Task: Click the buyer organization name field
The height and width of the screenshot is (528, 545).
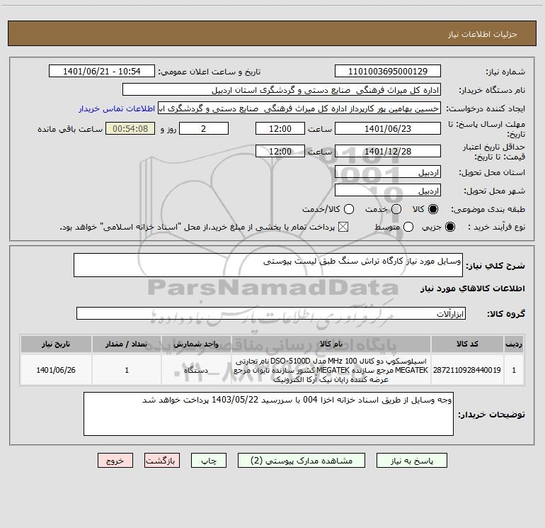Action: click(x=282, y=90)
